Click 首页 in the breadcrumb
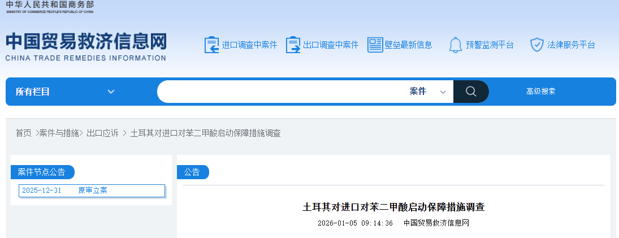619x238 pixels. click(24, 133)
